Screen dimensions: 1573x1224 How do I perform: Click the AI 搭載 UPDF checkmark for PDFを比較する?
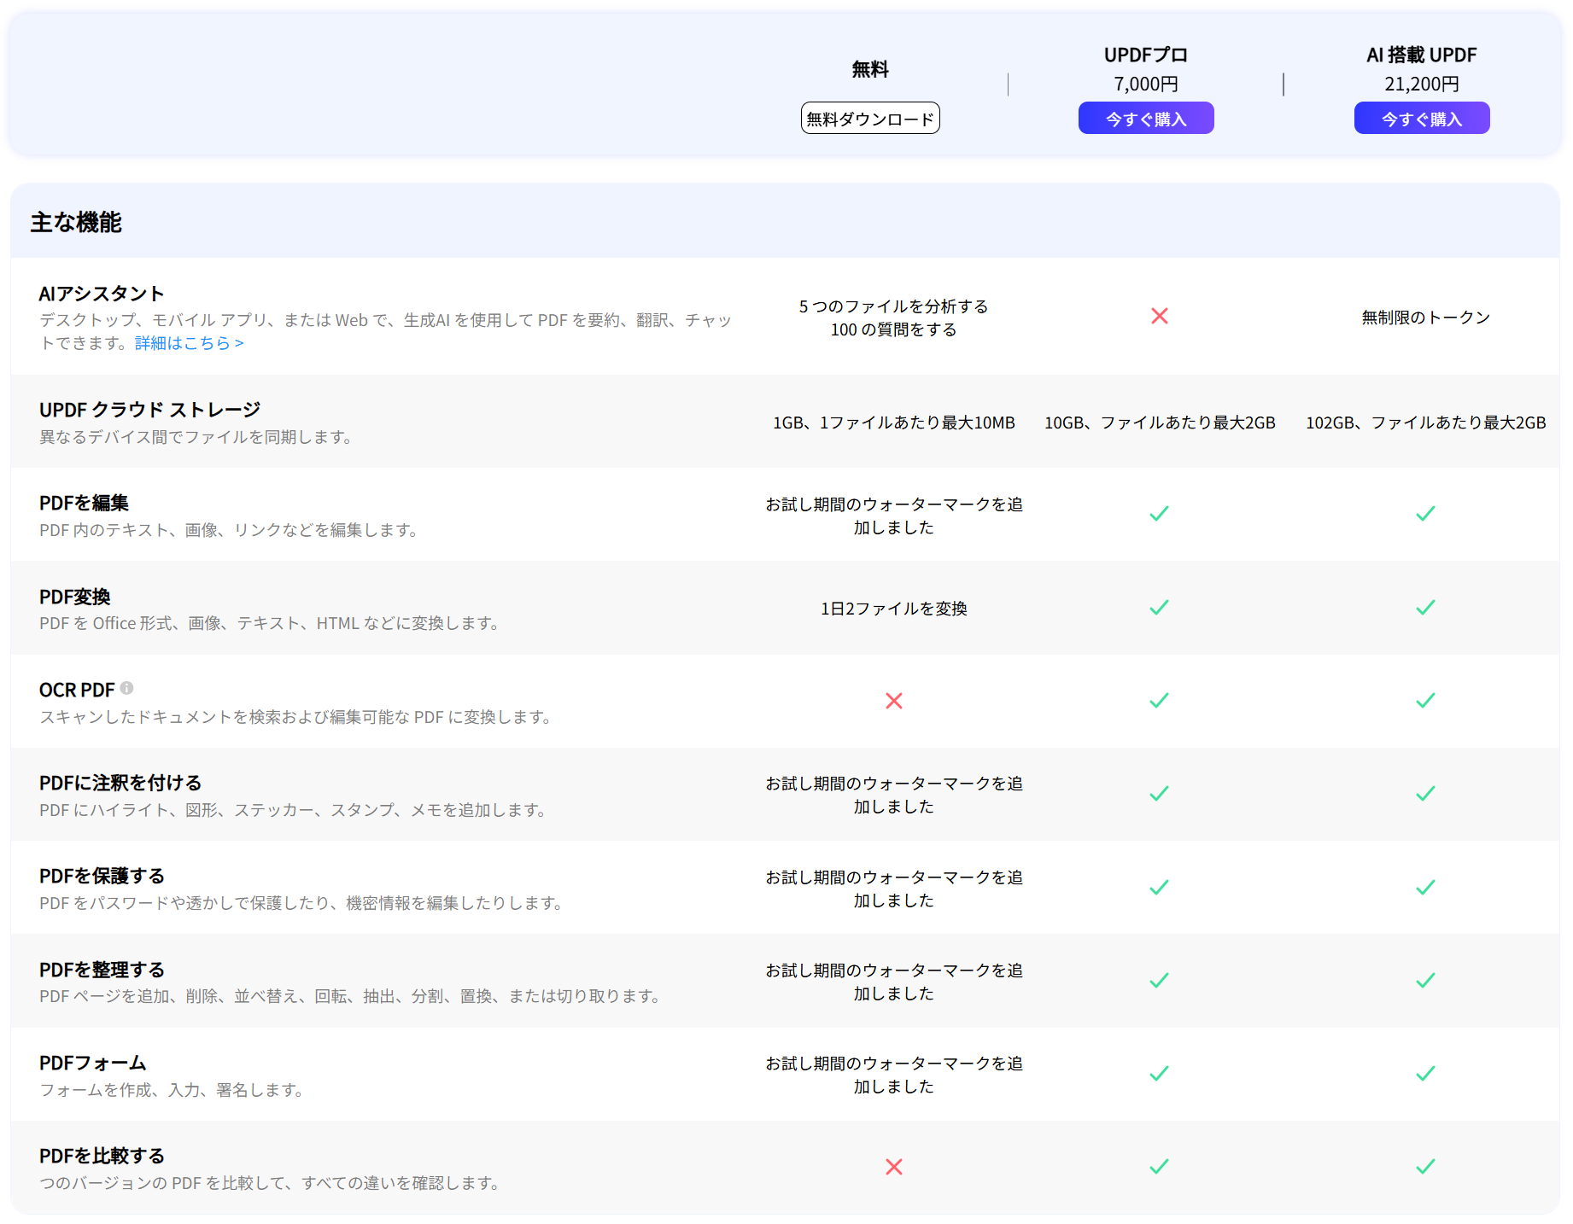coord(1426,1167)
